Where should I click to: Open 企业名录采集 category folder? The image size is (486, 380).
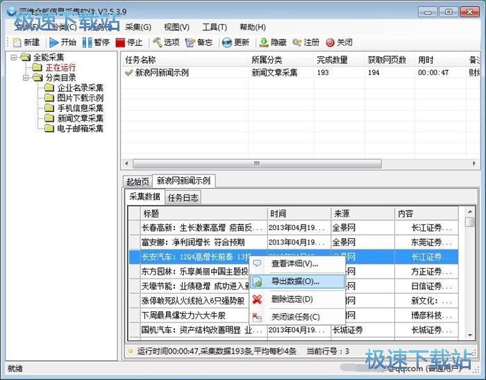coord(81,88)
